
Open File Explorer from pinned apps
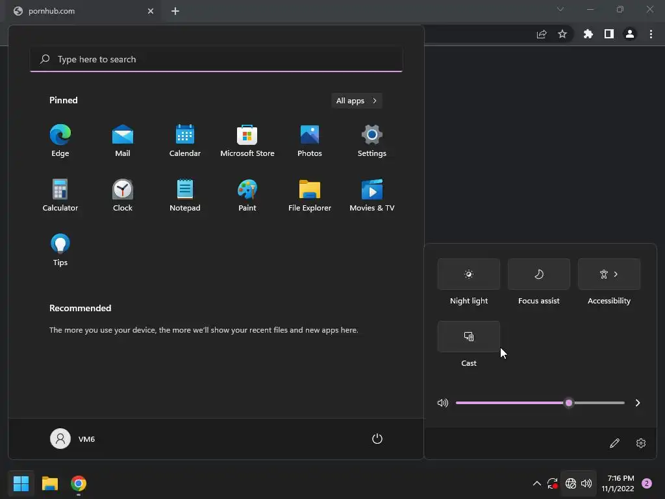pyautogui.click(x=310, y=195)
